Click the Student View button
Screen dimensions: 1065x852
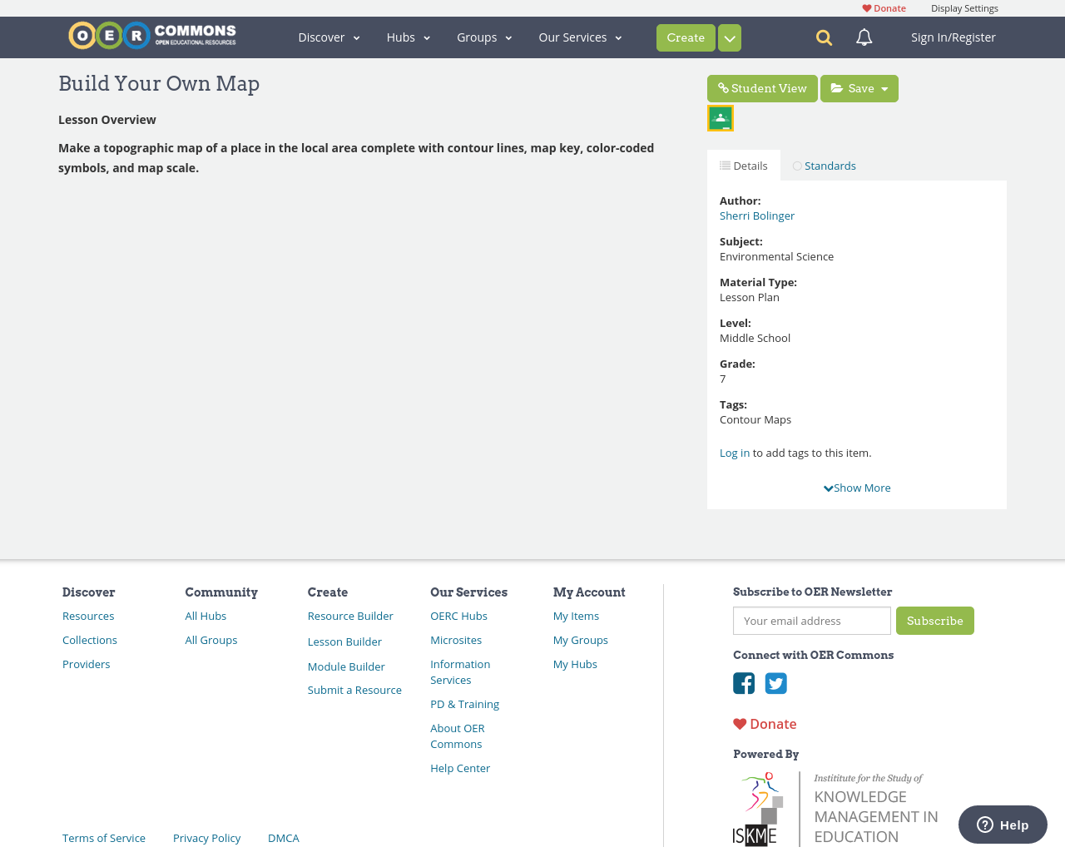pos(762,87)
